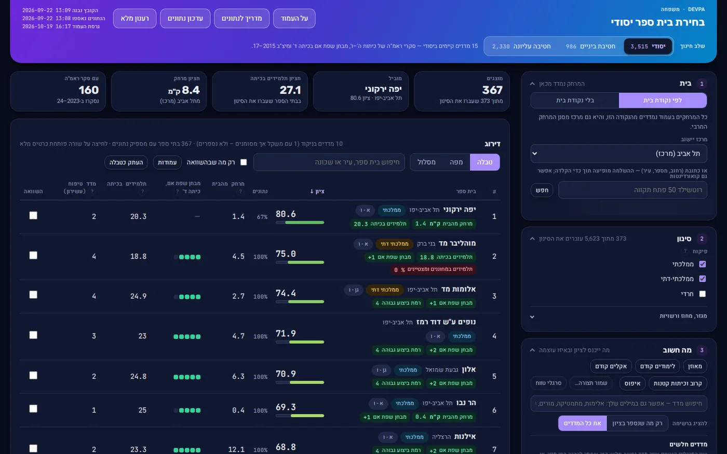Select the חטיבת ביניים education stage
727x454 pixels.
click(x=590, y=46)
